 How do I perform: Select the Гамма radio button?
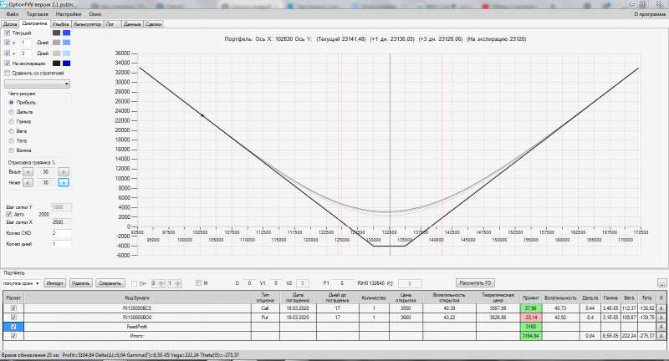[11, 121]
